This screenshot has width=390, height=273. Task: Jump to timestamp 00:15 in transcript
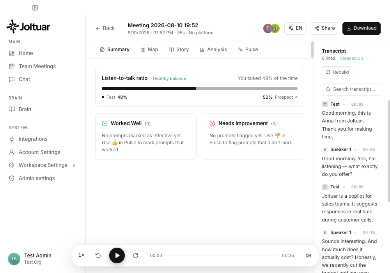coord(369,233)
